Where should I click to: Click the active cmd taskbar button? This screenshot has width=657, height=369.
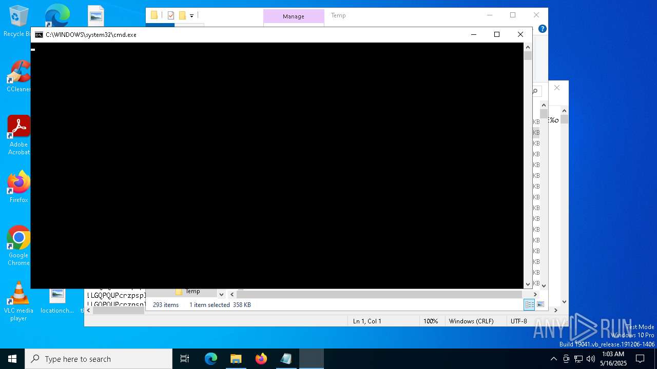[312, 359]
